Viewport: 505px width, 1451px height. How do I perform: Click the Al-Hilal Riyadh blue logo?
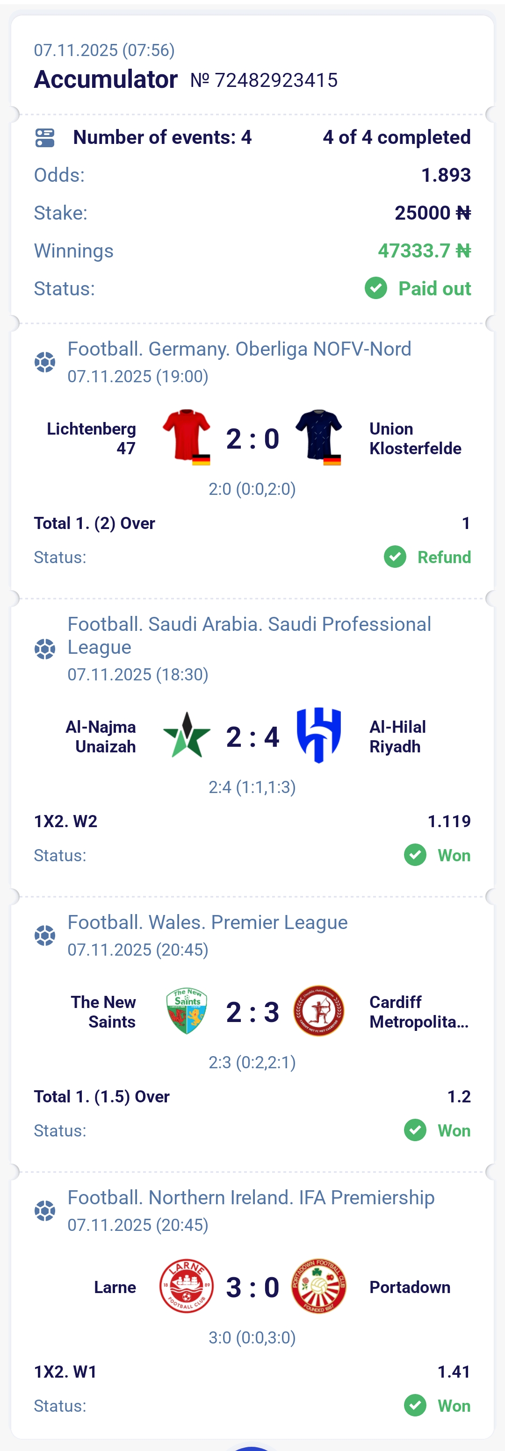[319, 735]
